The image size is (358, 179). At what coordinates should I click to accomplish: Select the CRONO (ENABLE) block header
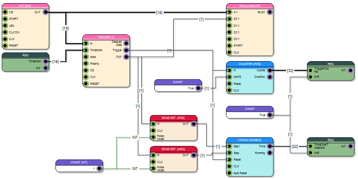coord(250,140)
